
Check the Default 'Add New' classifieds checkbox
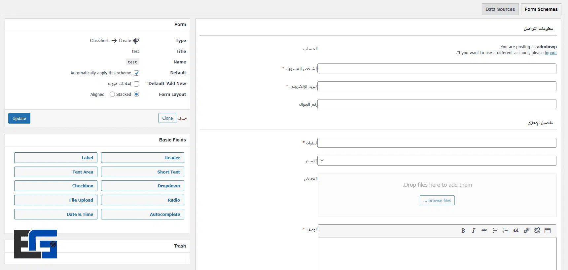(136, 84)
